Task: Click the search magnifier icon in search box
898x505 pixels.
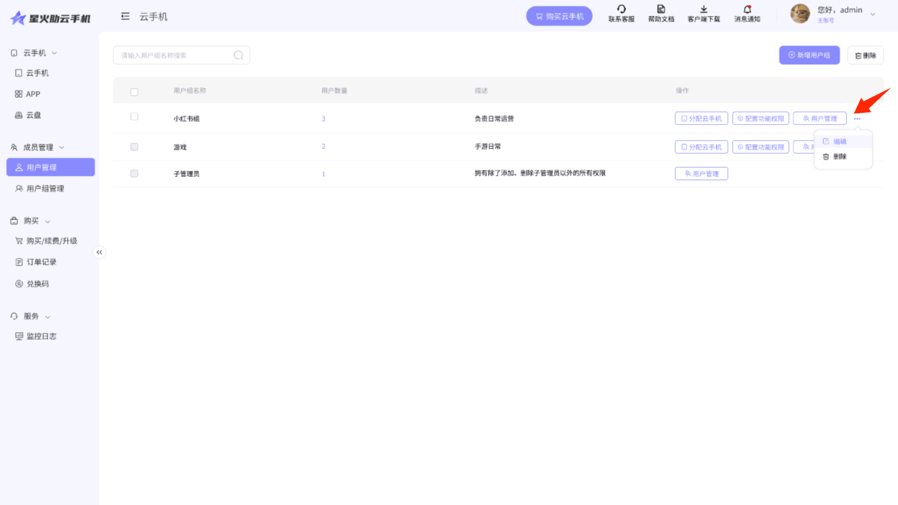Action: pyautogui.click(x=239, y=55)
